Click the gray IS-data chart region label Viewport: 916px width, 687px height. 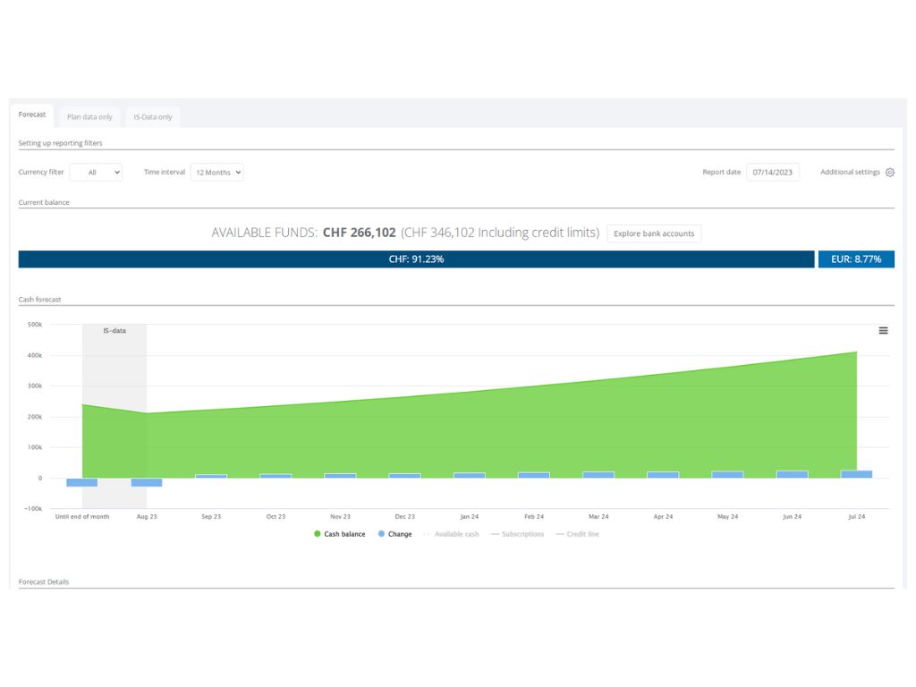114,331
